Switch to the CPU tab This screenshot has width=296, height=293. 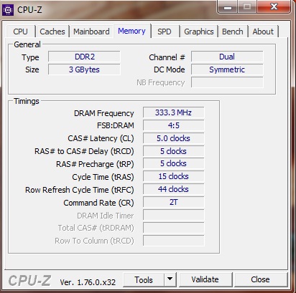tap(21, 32)
